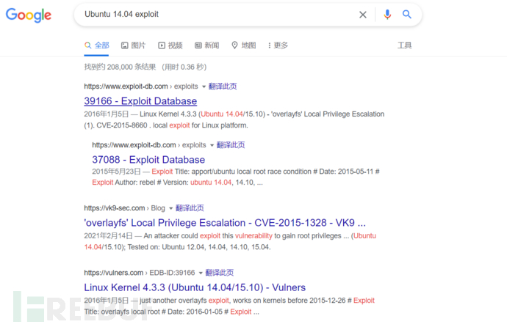Click the result count text '找到约 208,000 条结果'
This screenshot has width=507, height=327.
coord(120,67)
